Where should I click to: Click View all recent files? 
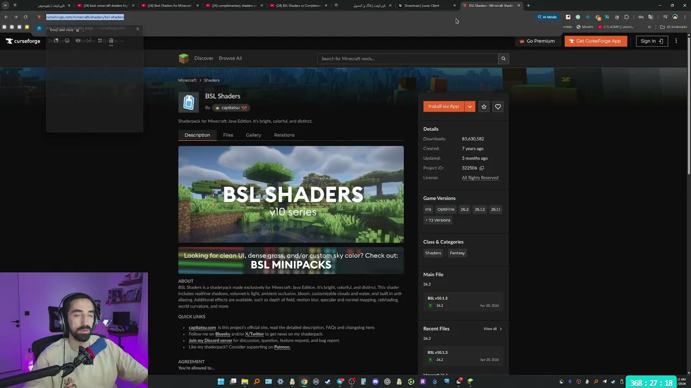pos(492,329)
